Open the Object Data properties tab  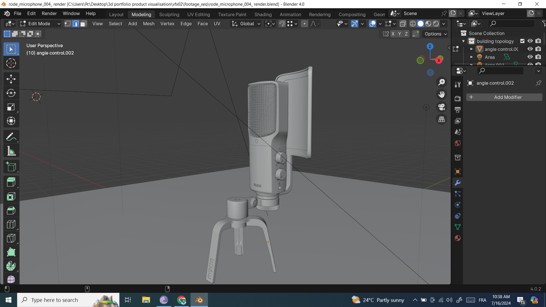(457, 227)
